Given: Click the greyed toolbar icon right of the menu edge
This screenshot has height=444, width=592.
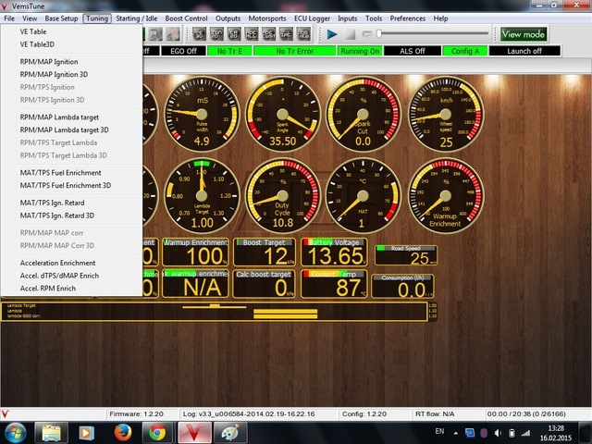Looking at the screenshot, I should point(155,34).
